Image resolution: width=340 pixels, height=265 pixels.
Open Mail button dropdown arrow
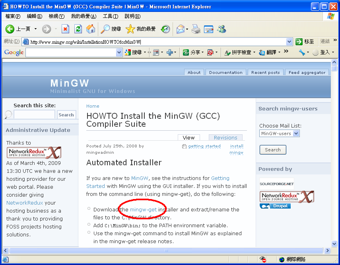click(187, 29)
